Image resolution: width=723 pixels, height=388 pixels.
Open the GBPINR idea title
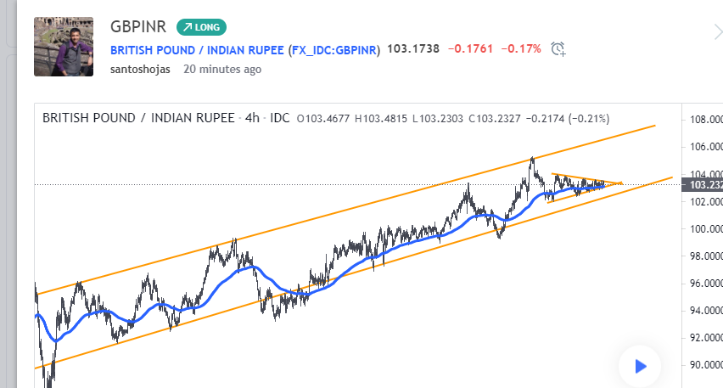tap(137, 26)
